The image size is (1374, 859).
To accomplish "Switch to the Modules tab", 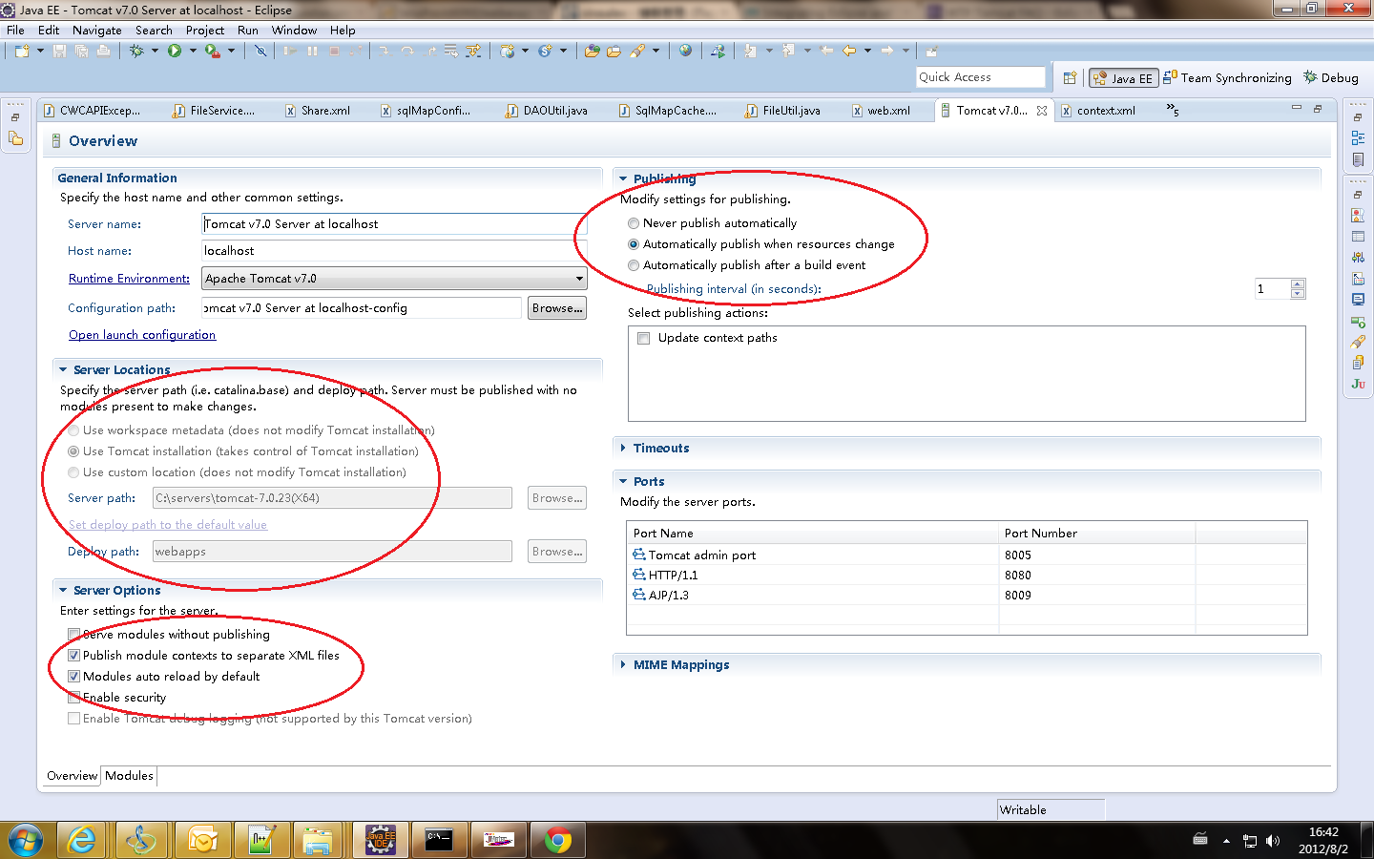I will tap(128, 776).
